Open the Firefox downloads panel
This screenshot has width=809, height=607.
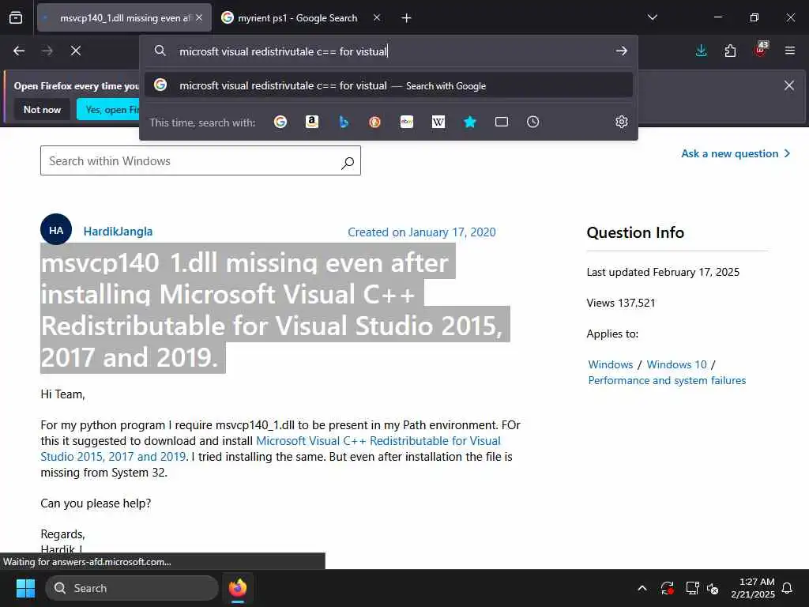click(701, 51)
